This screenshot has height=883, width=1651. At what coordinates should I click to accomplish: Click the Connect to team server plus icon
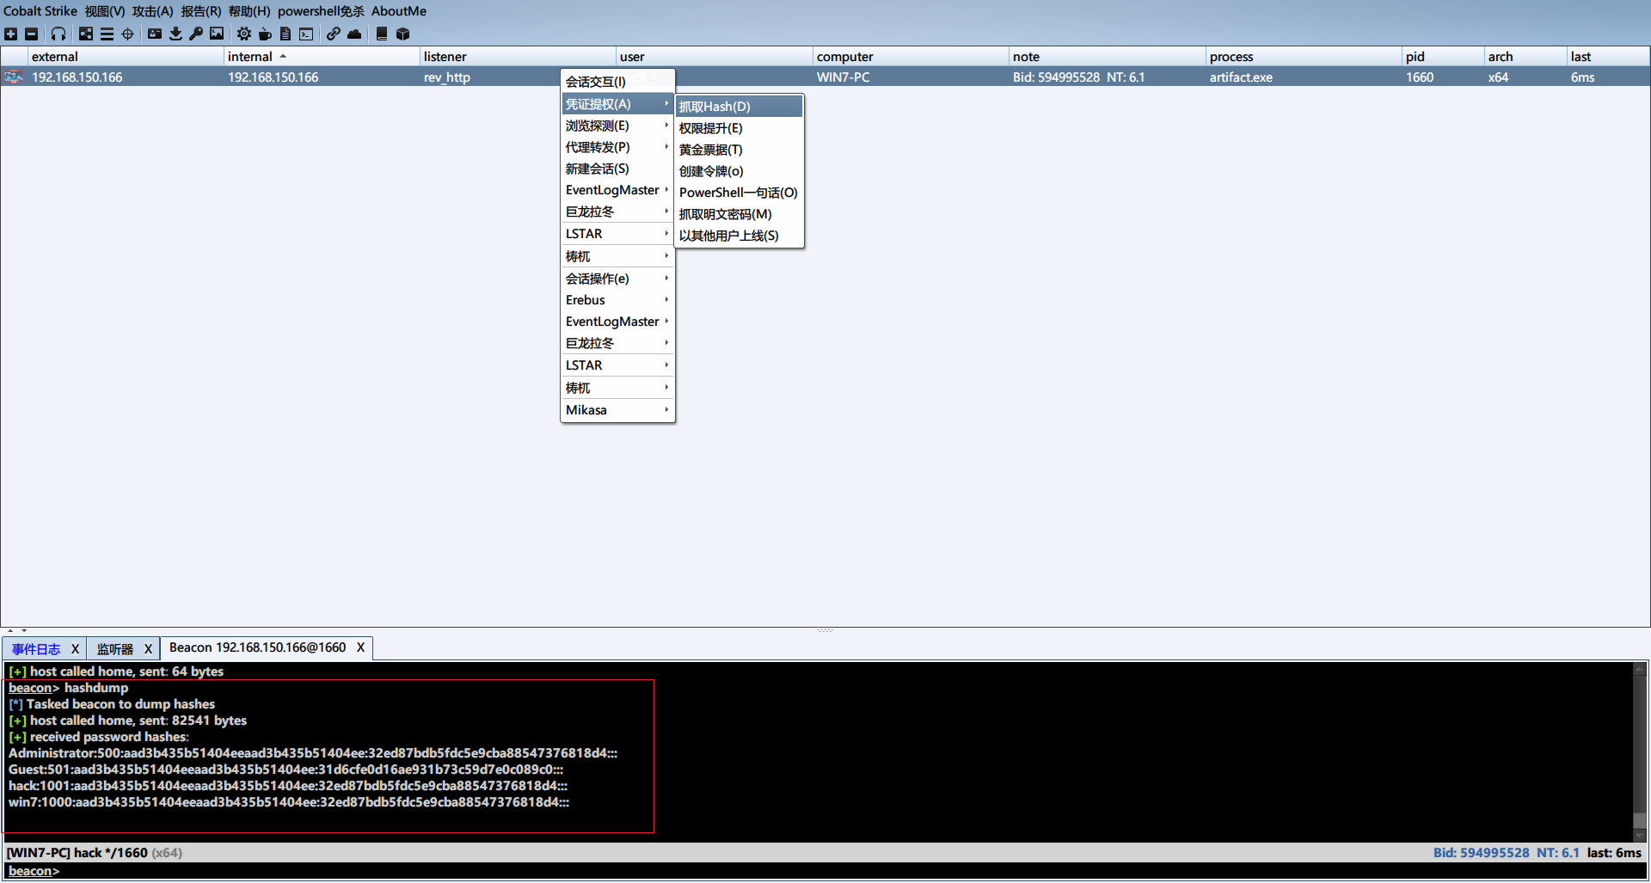coord(11,34)
